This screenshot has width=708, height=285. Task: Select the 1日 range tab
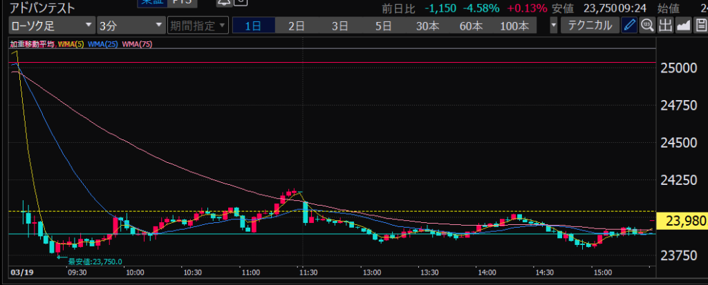click(x=254, y=26)
